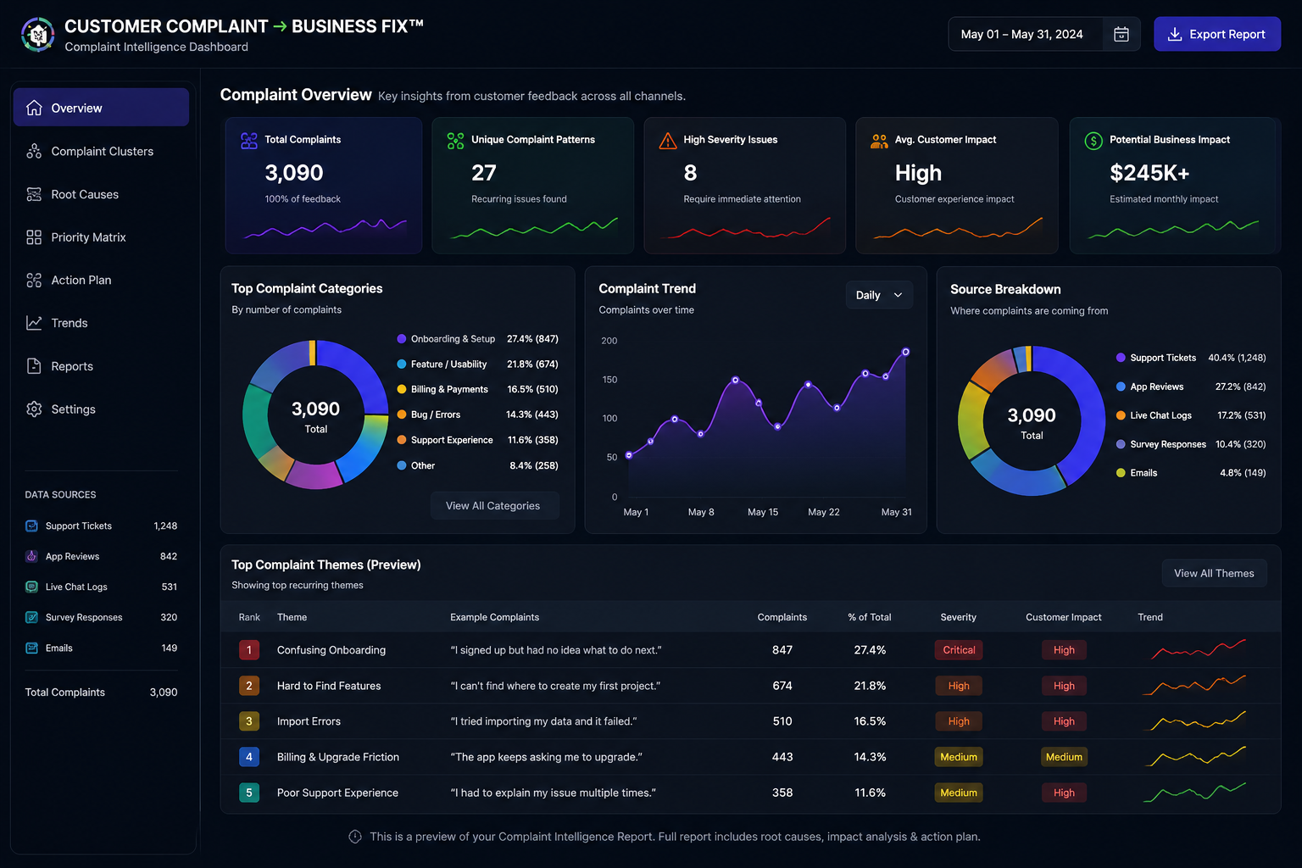Click the Complaint Clusters sidebar icon
The image size is (1302, 868).
[x=34, y=151]
